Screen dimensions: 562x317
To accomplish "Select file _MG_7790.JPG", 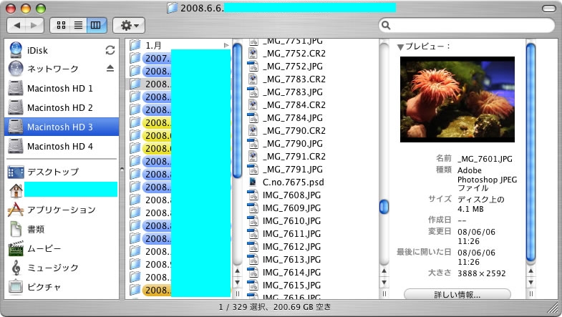I will tap(293, 144).
